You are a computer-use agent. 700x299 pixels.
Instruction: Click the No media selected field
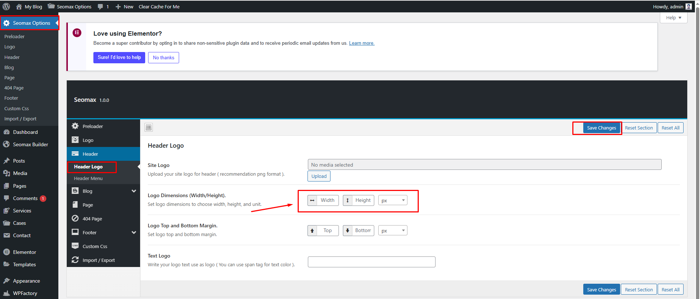point(484,165)
